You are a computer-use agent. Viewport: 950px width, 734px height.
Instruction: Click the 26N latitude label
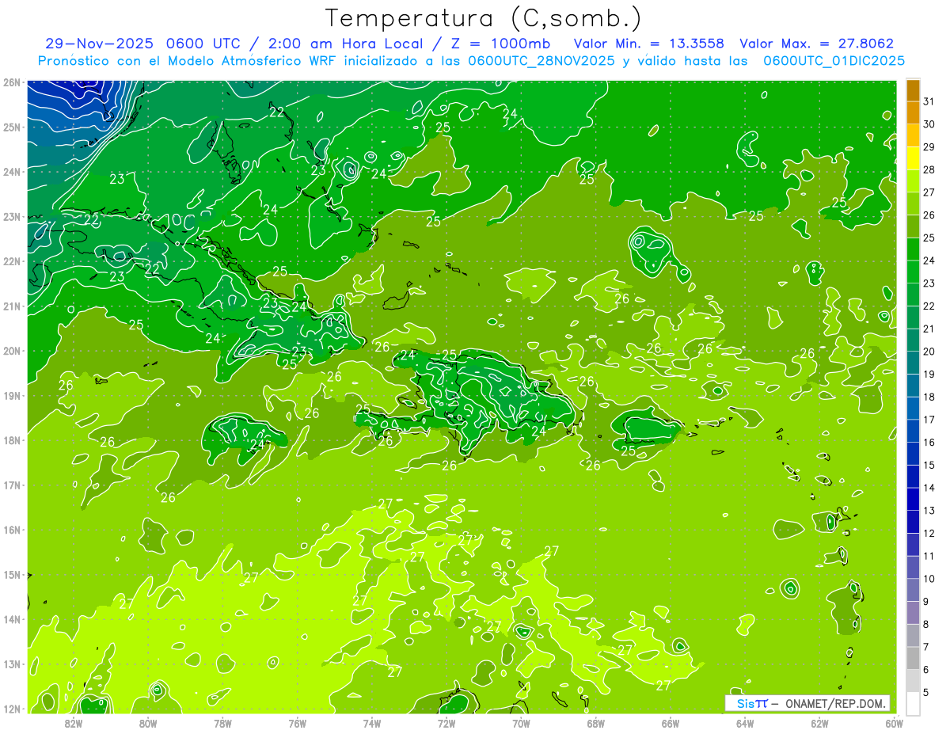click(12, 82)
